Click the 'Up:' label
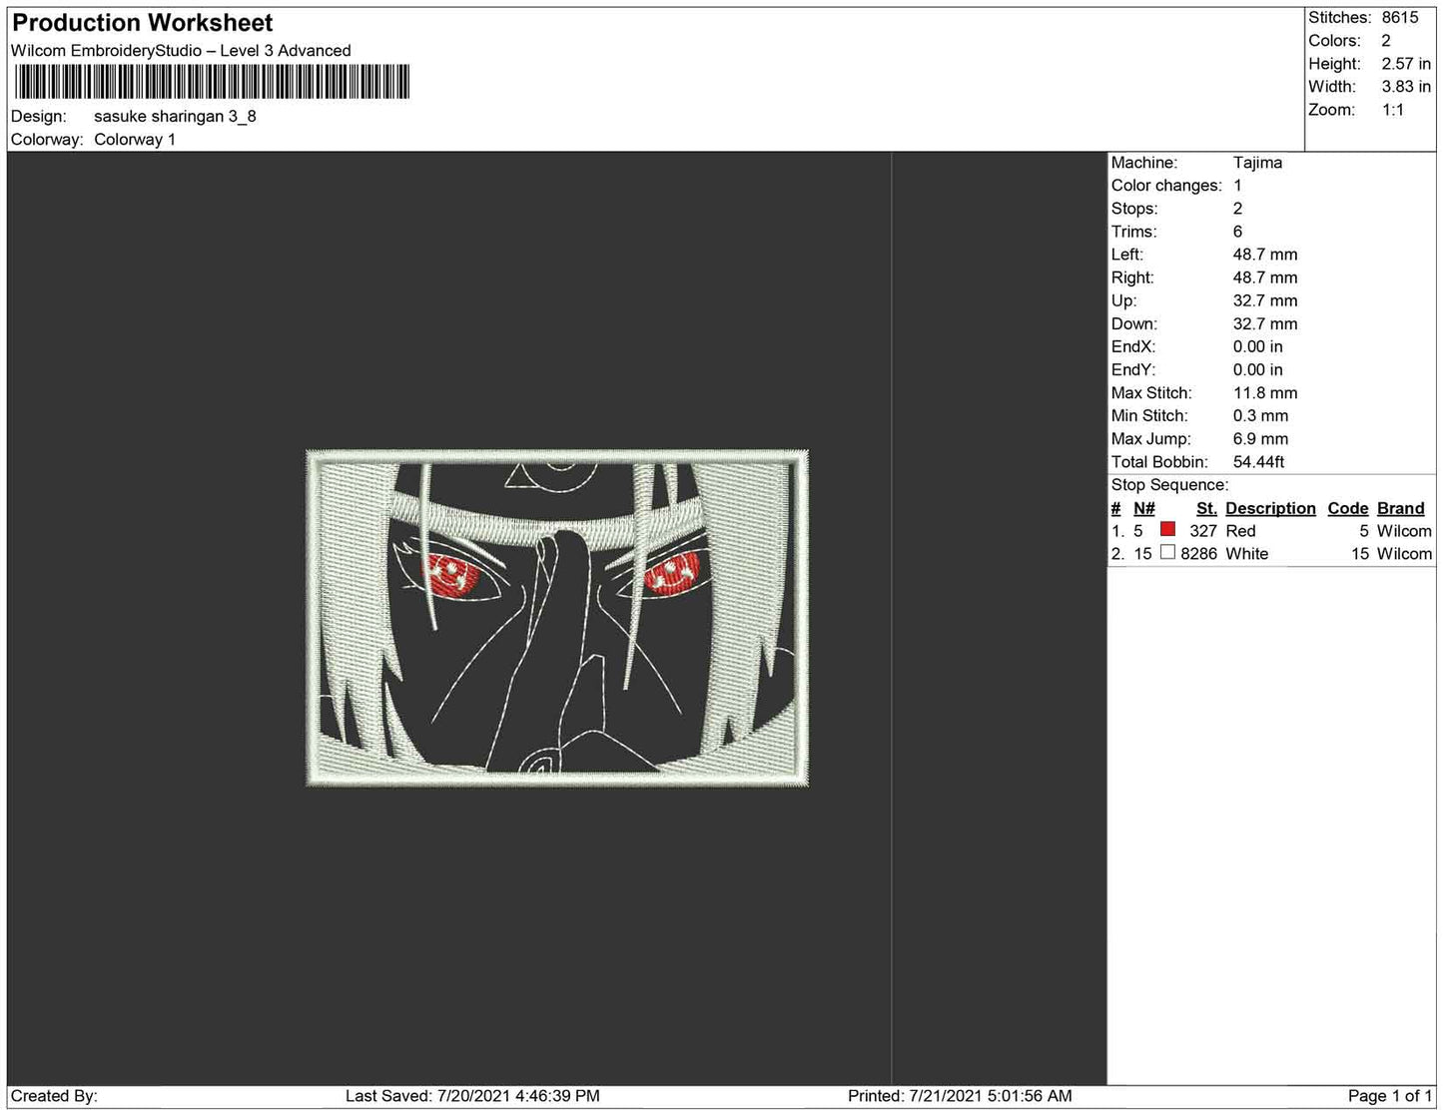1443x1110 pixels. [x=1123, y=300]
